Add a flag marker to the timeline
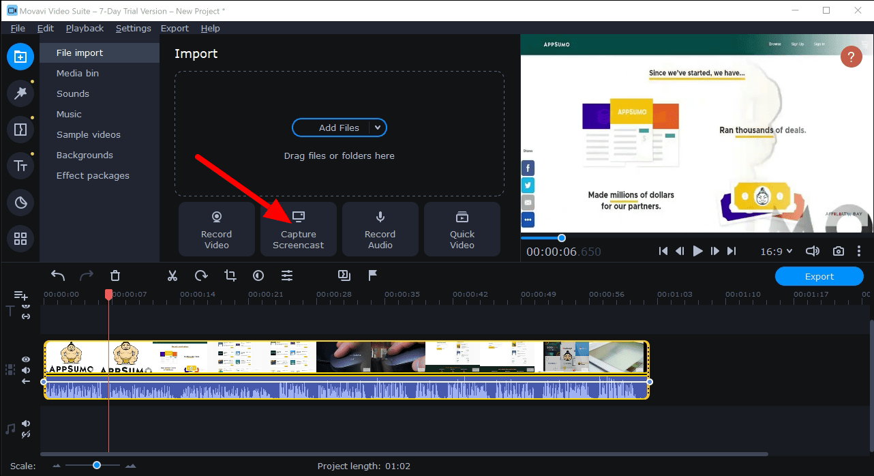The width and height of the screenshot is (874, 476). tap(373, 276)
